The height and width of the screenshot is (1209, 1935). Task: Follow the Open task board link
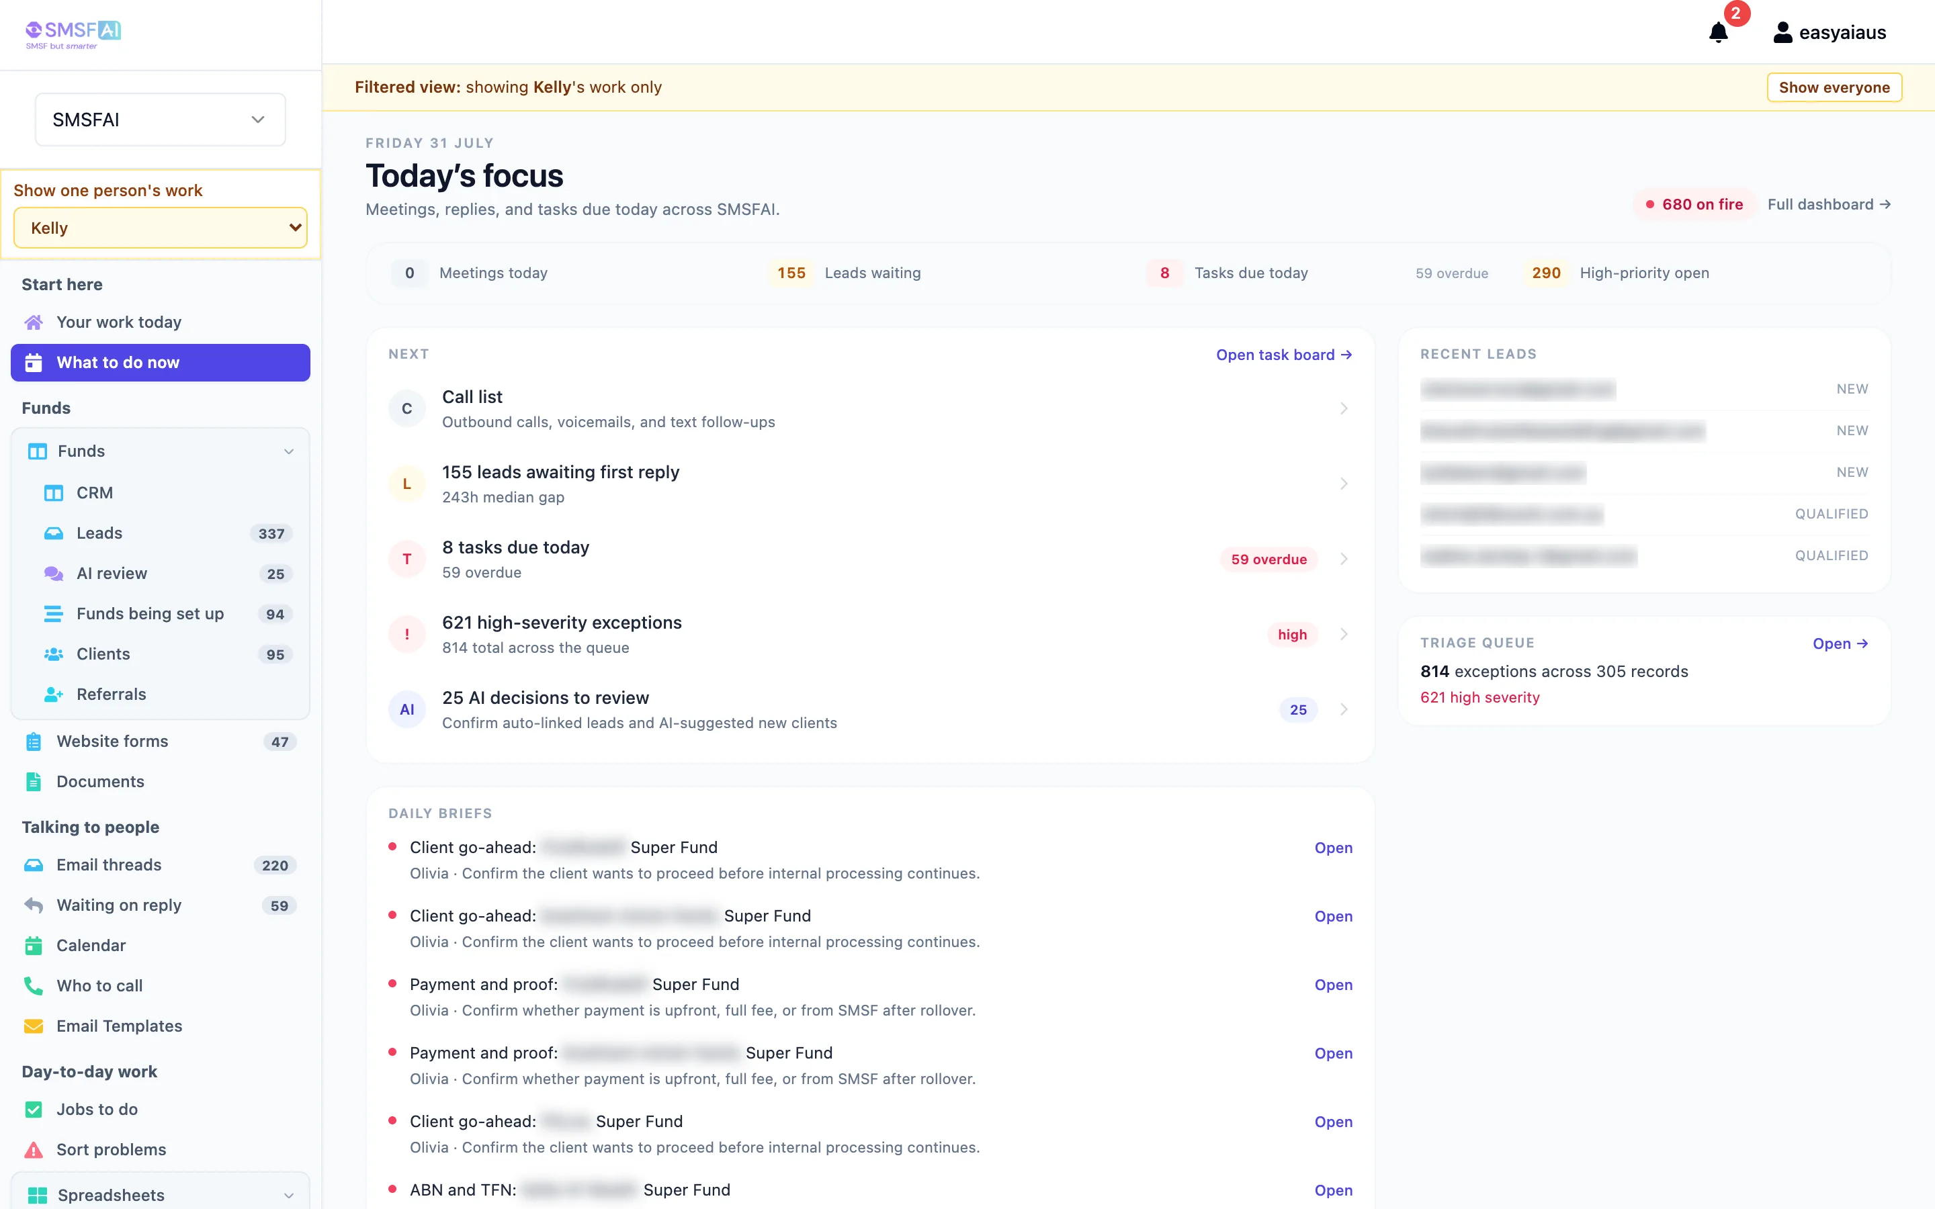point(1284,355)
